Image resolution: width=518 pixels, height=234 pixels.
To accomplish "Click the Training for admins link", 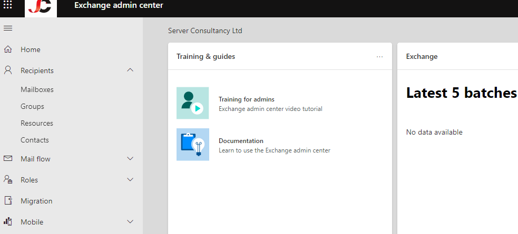I will click(247, 99).
